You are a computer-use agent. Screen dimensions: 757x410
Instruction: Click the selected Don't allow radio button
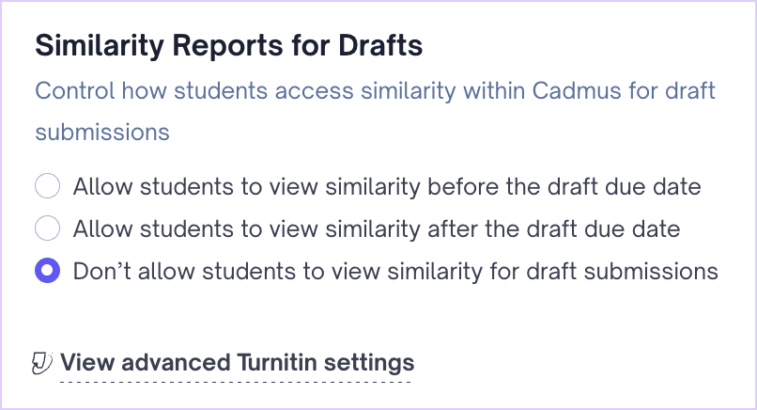[47, 272]
